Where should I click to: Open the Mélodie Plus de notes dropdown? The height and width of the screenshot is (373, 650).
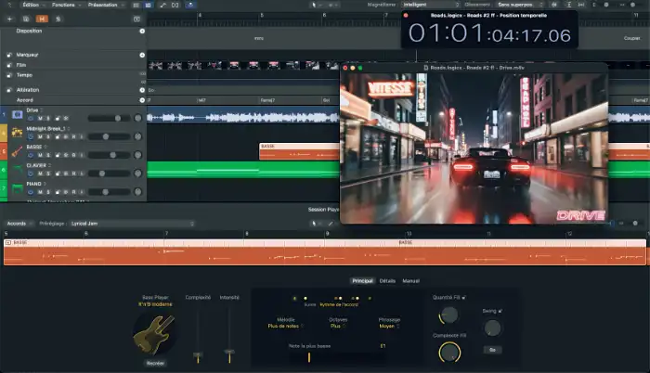(286, 327)
